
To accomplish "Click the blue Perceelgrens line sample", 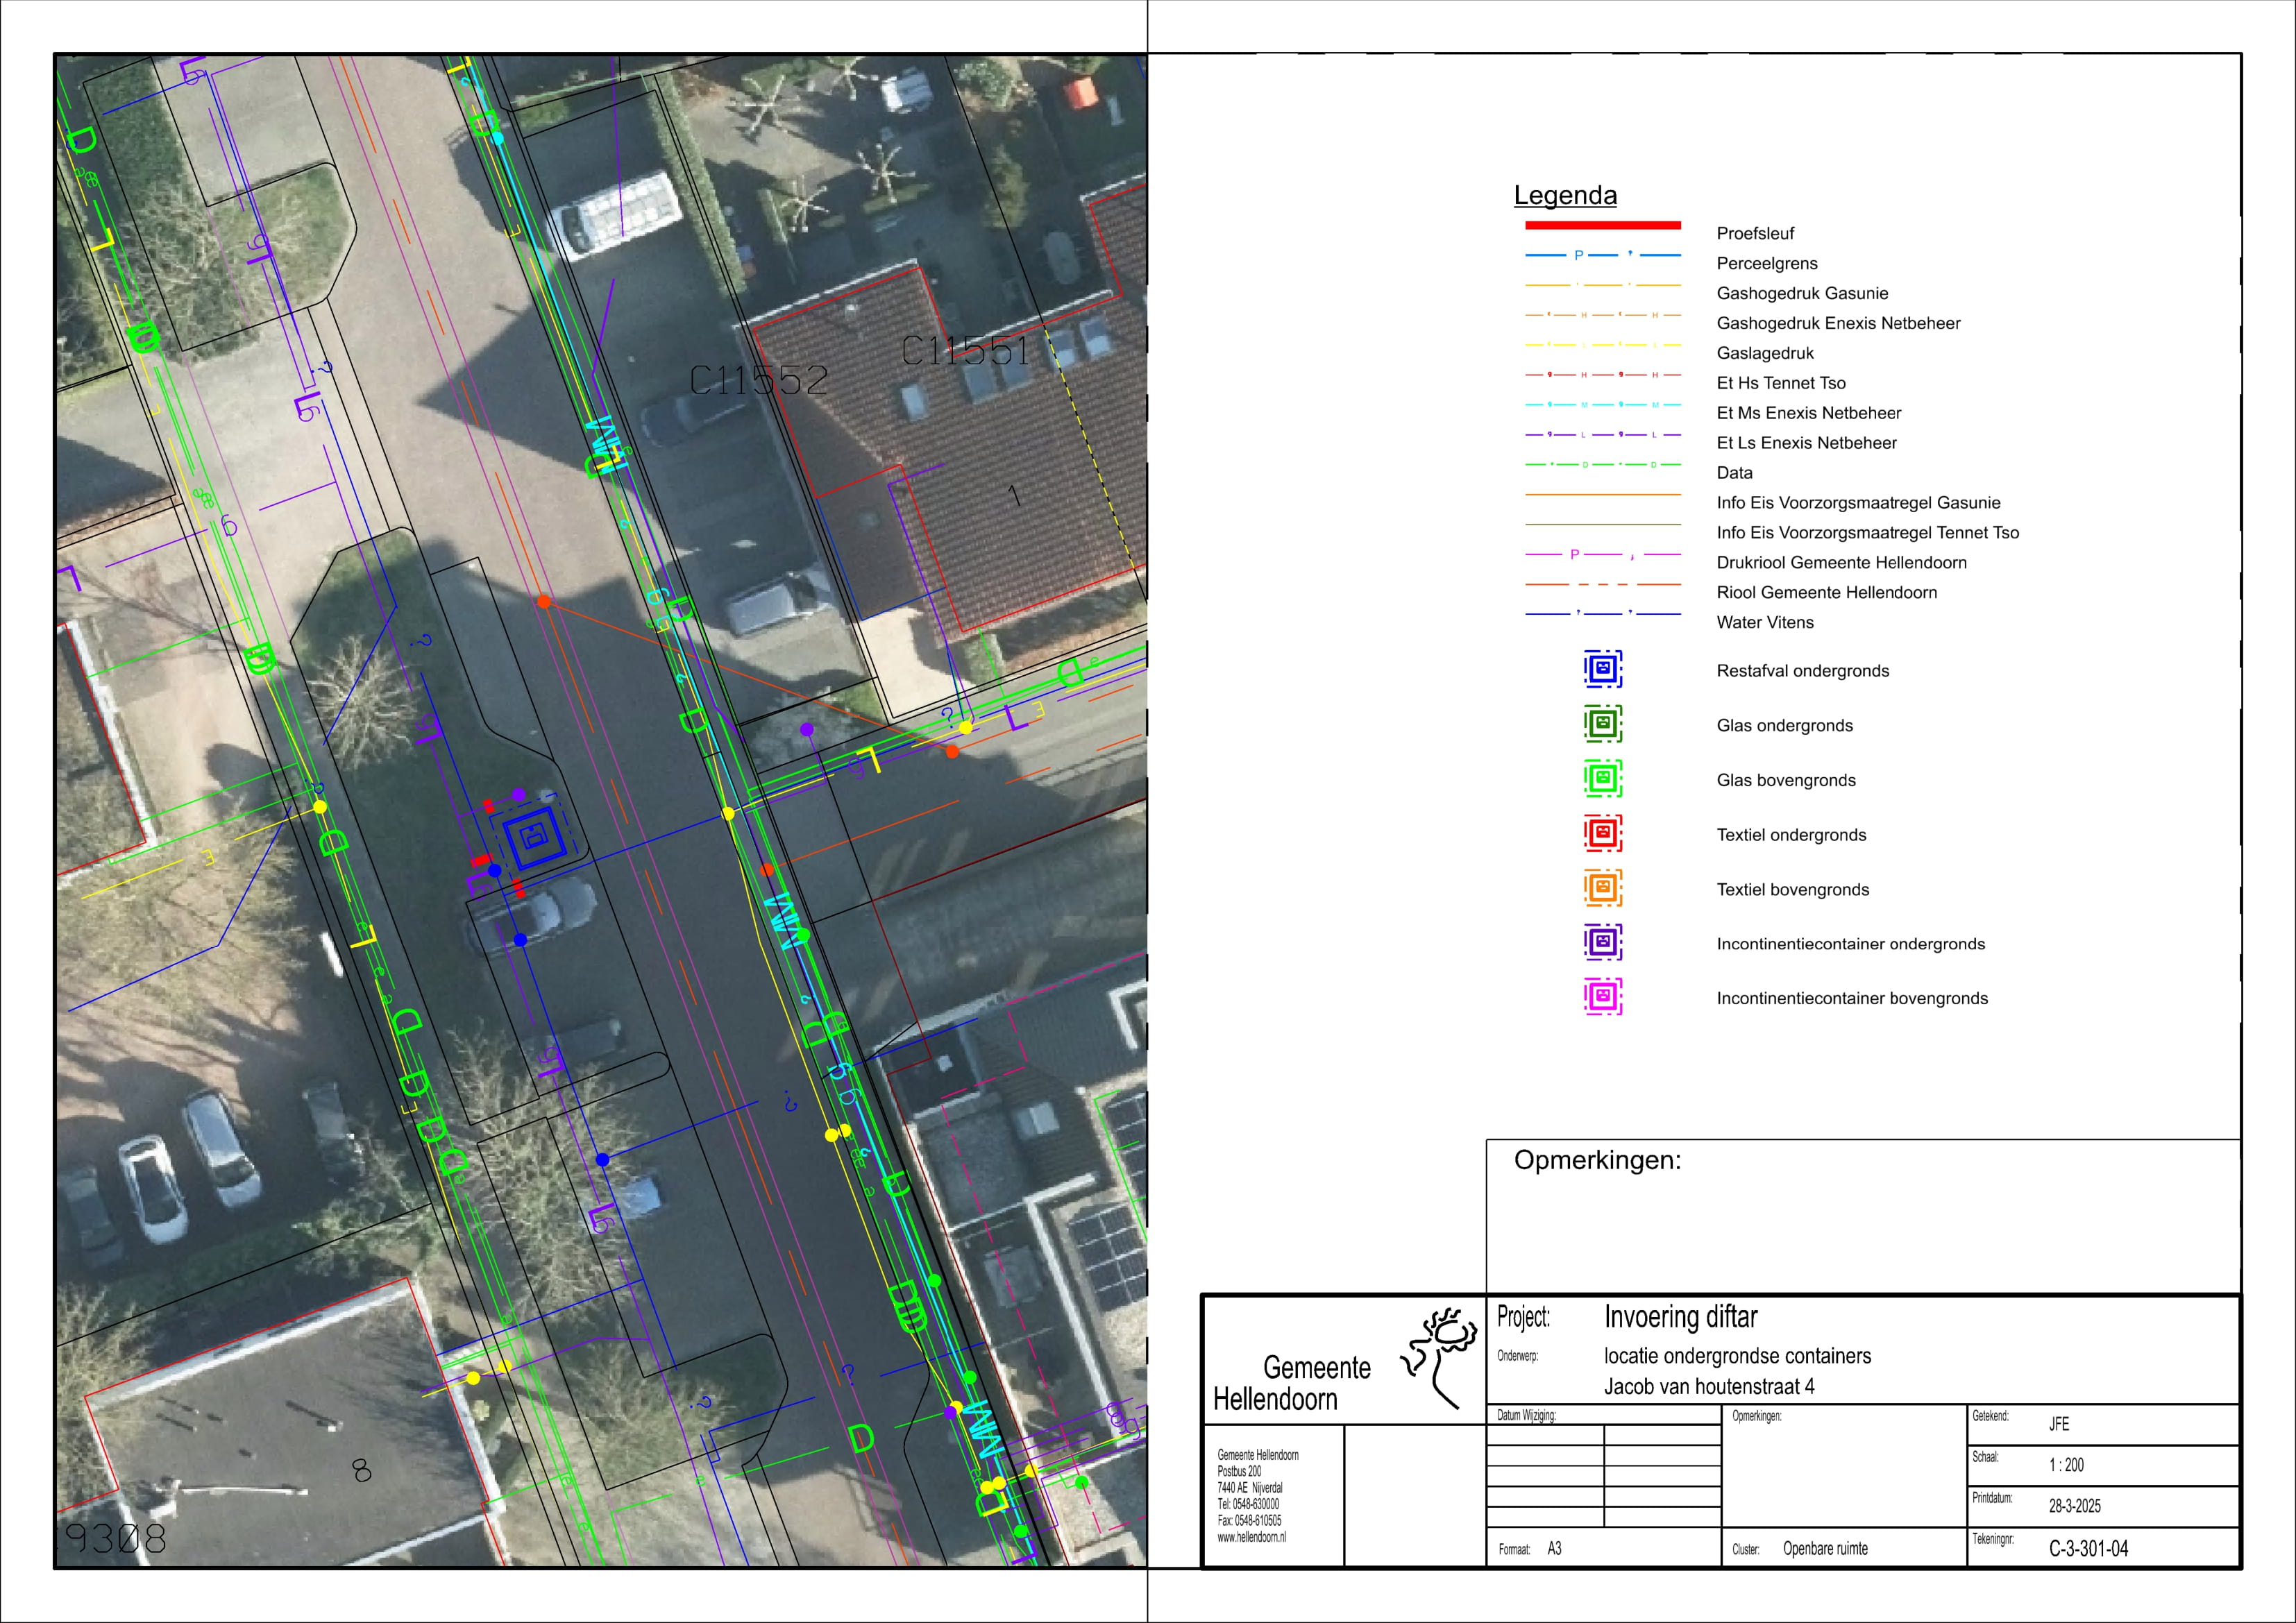I will [1602, 255].
